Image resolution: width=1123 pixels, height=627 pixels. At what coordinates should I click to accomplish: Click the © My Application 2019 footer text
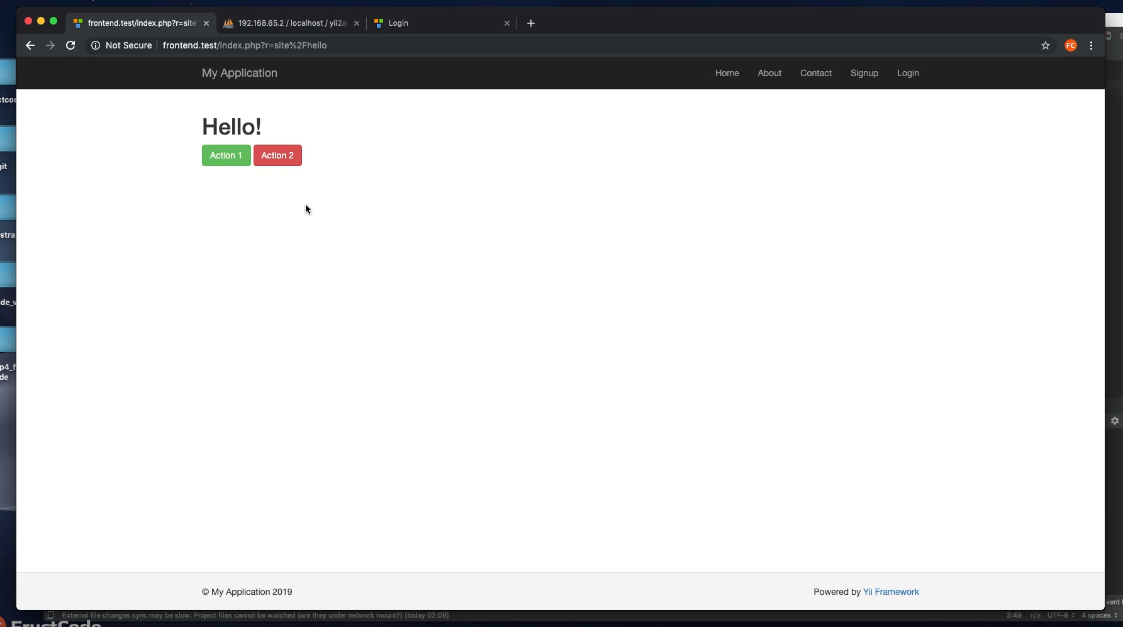coord(247,592)
